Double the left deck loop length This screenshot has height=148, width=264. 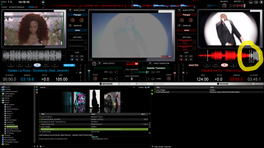(82, 60)
